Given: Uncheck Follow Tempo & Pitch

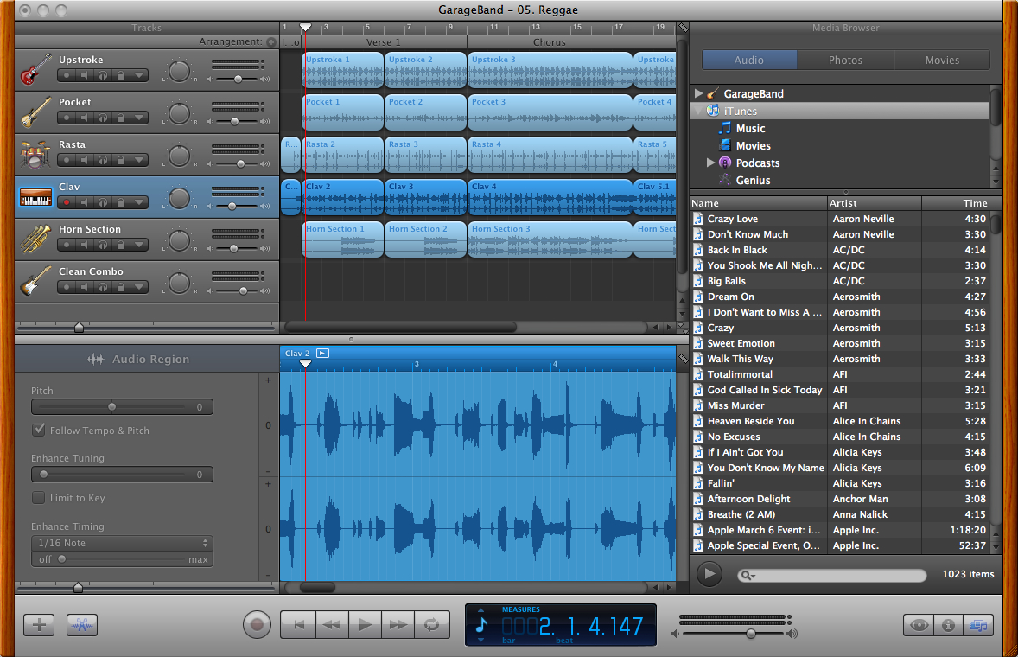Looking at the screenshot, I should (39, 430).
